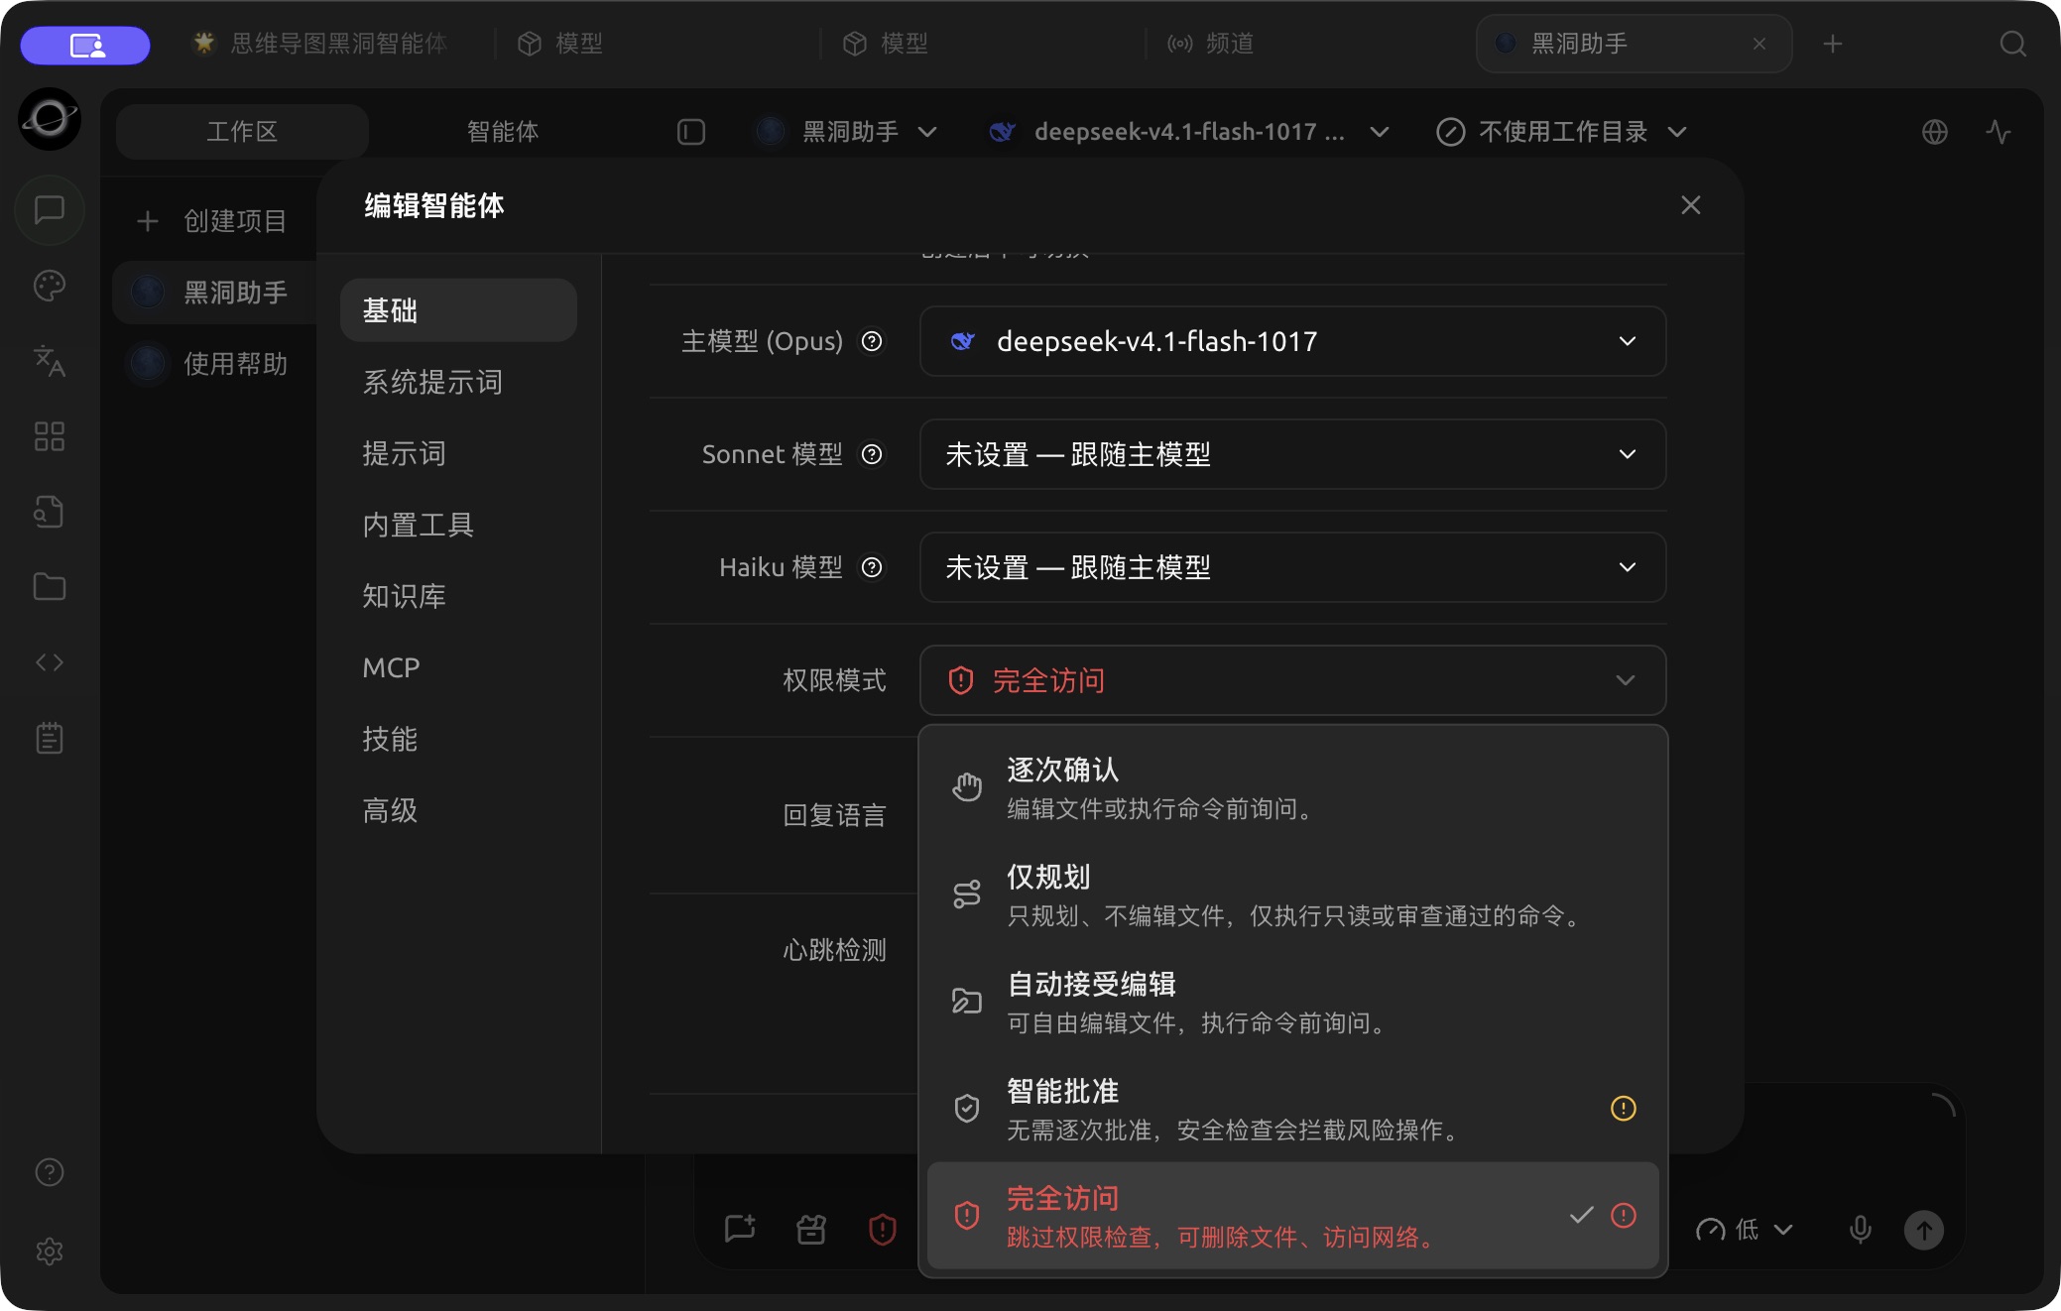Image resolution: width=2061 pixels, height=1311 pixels.
Task: Select the 逐次确认 permission option
Action: tap(1292, 787)
